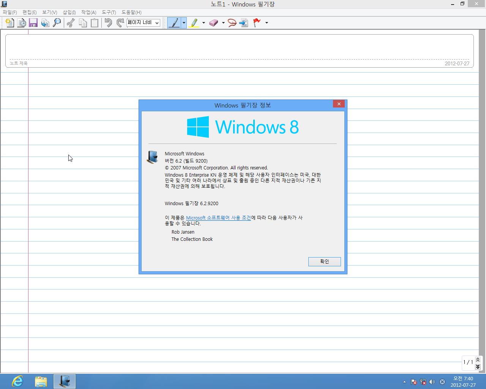
Task: Open the recent notes icon with clock
Action: pyautogui.click(x=22, y=23)
